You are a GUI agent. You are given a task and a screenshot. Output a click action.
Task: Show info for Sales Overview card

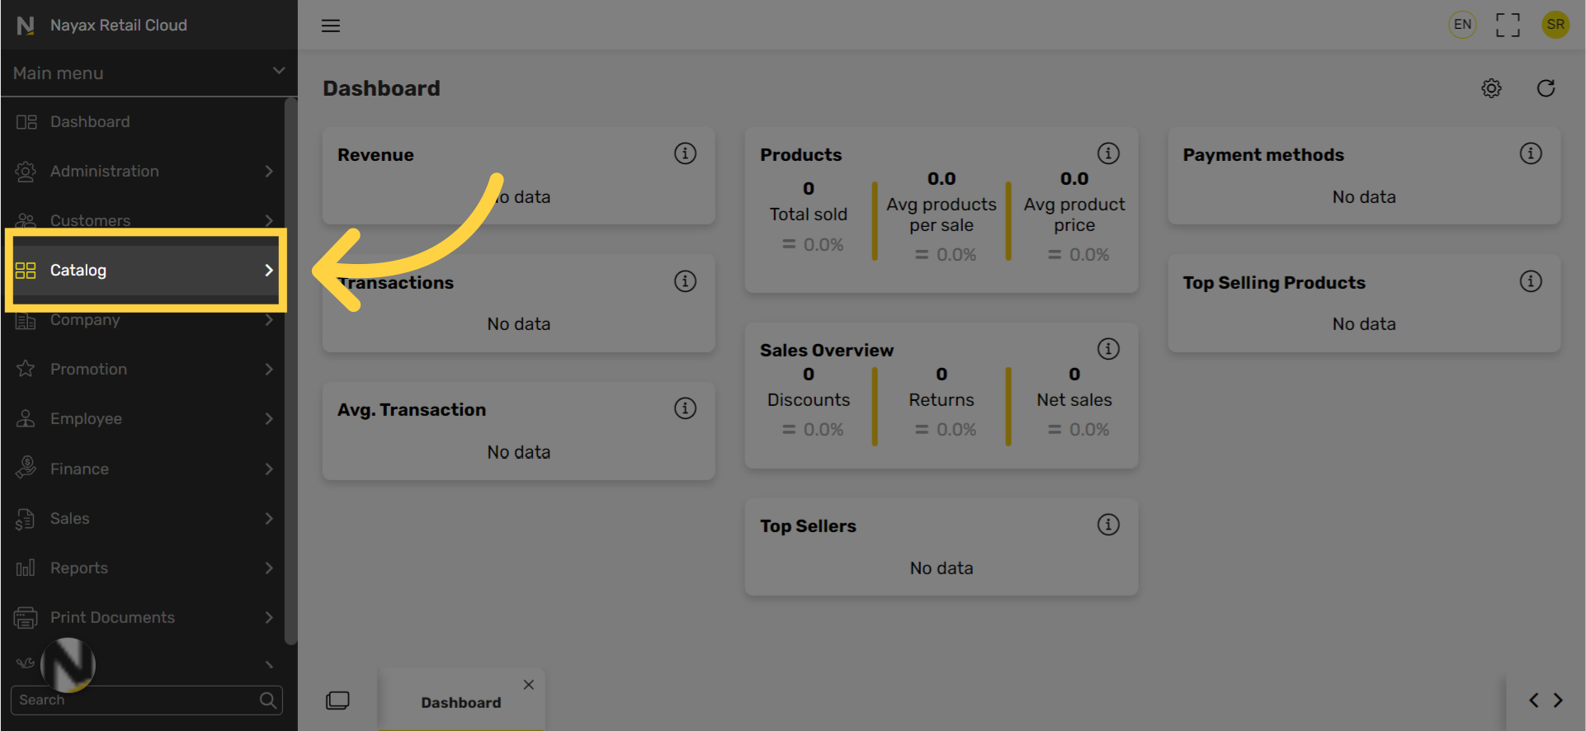pos(1108,349)
